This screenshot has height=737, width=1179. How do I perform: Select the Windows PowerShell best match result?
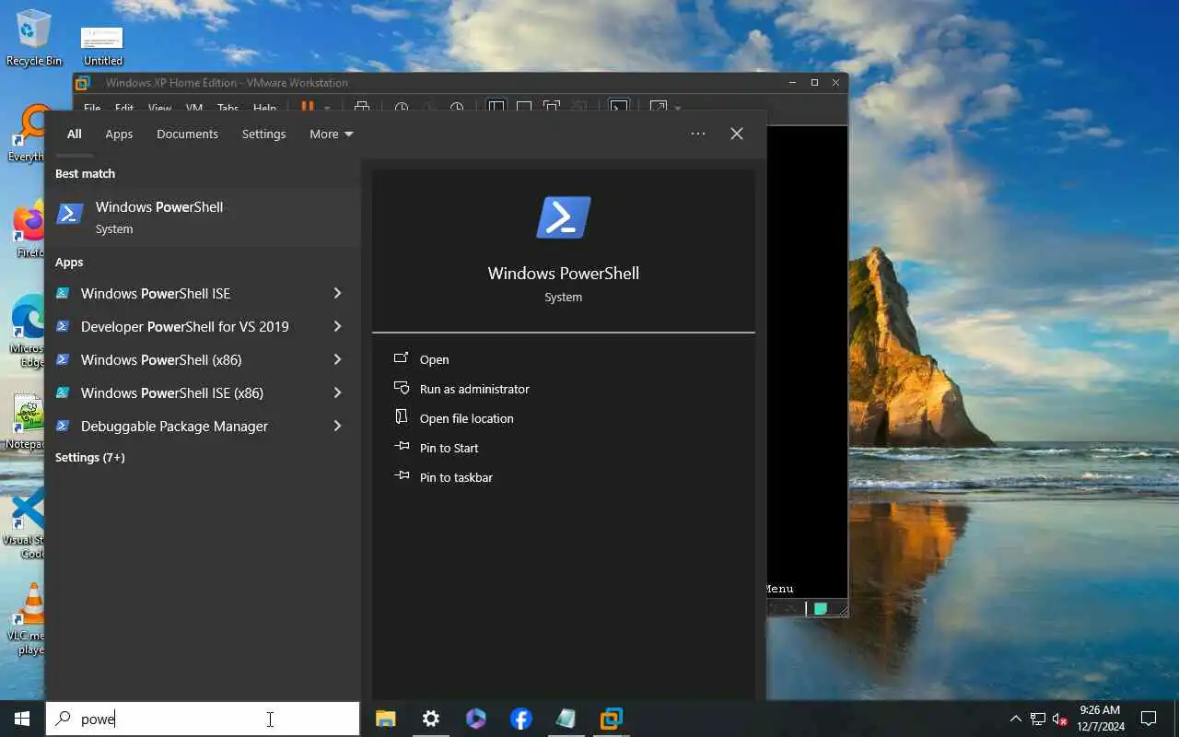203,217
